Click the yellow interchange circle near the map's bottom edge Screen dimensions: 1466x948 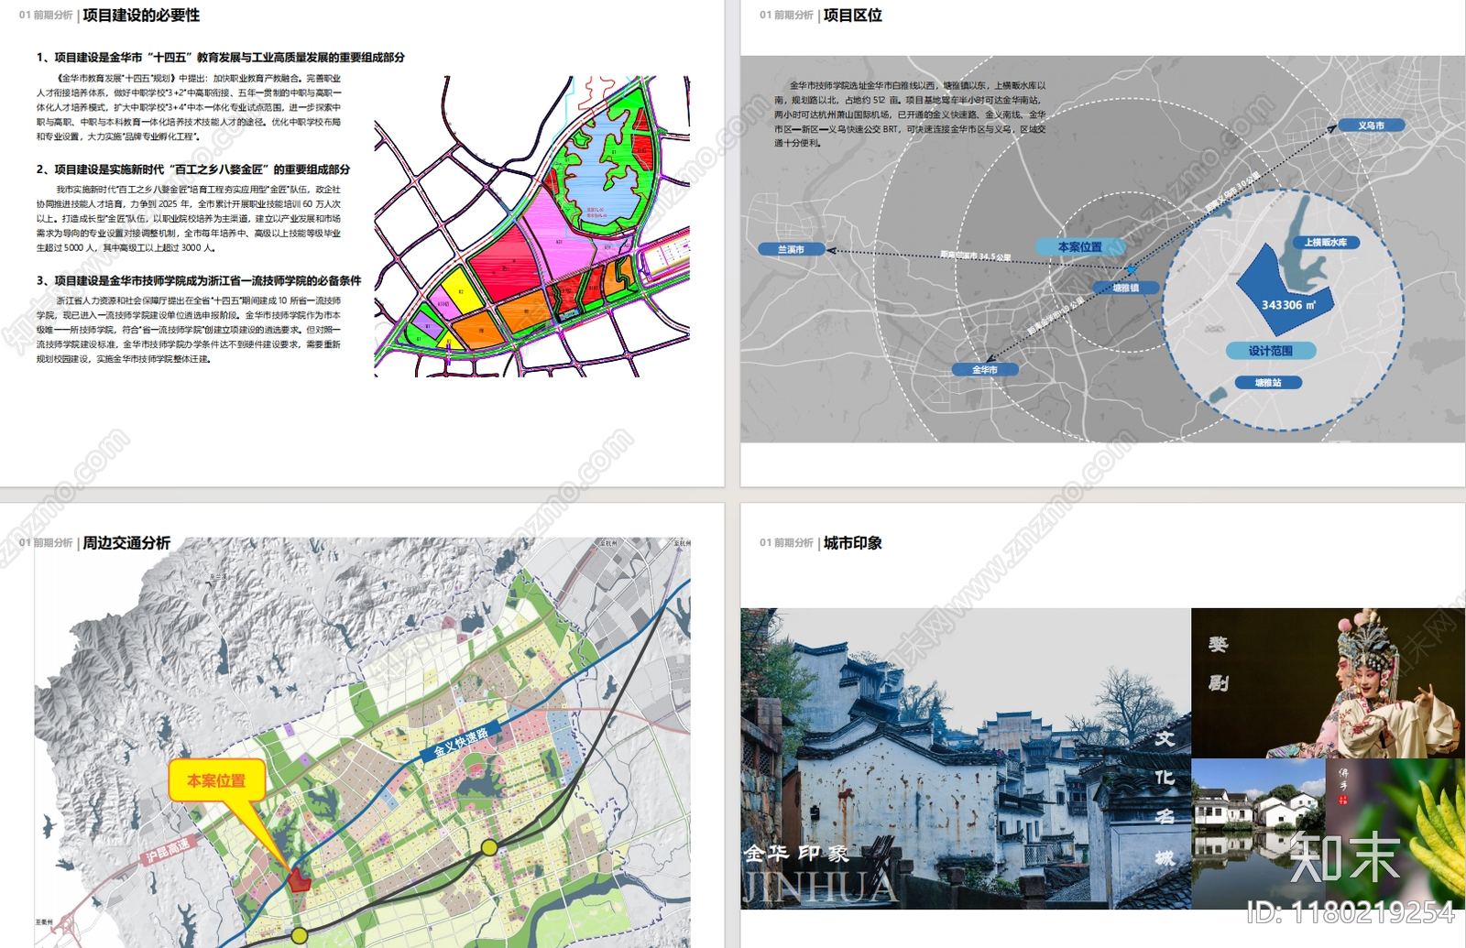pos(300,935)
